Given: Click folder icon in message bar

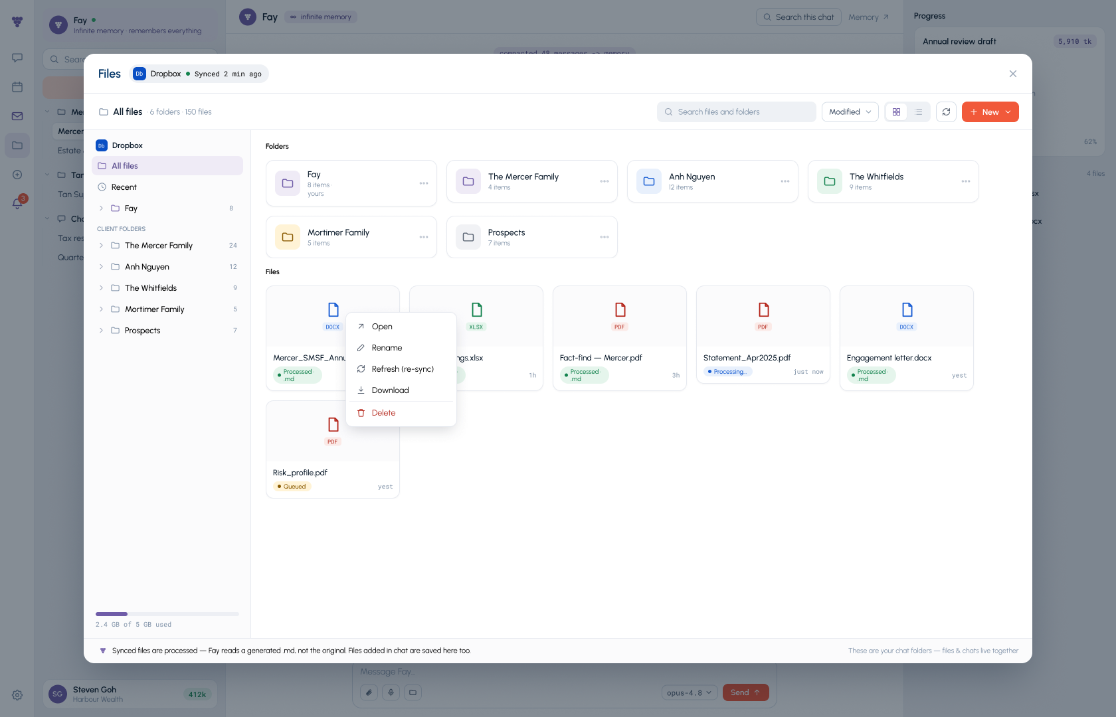Looking at the screenshot, I should pos(413,692).
